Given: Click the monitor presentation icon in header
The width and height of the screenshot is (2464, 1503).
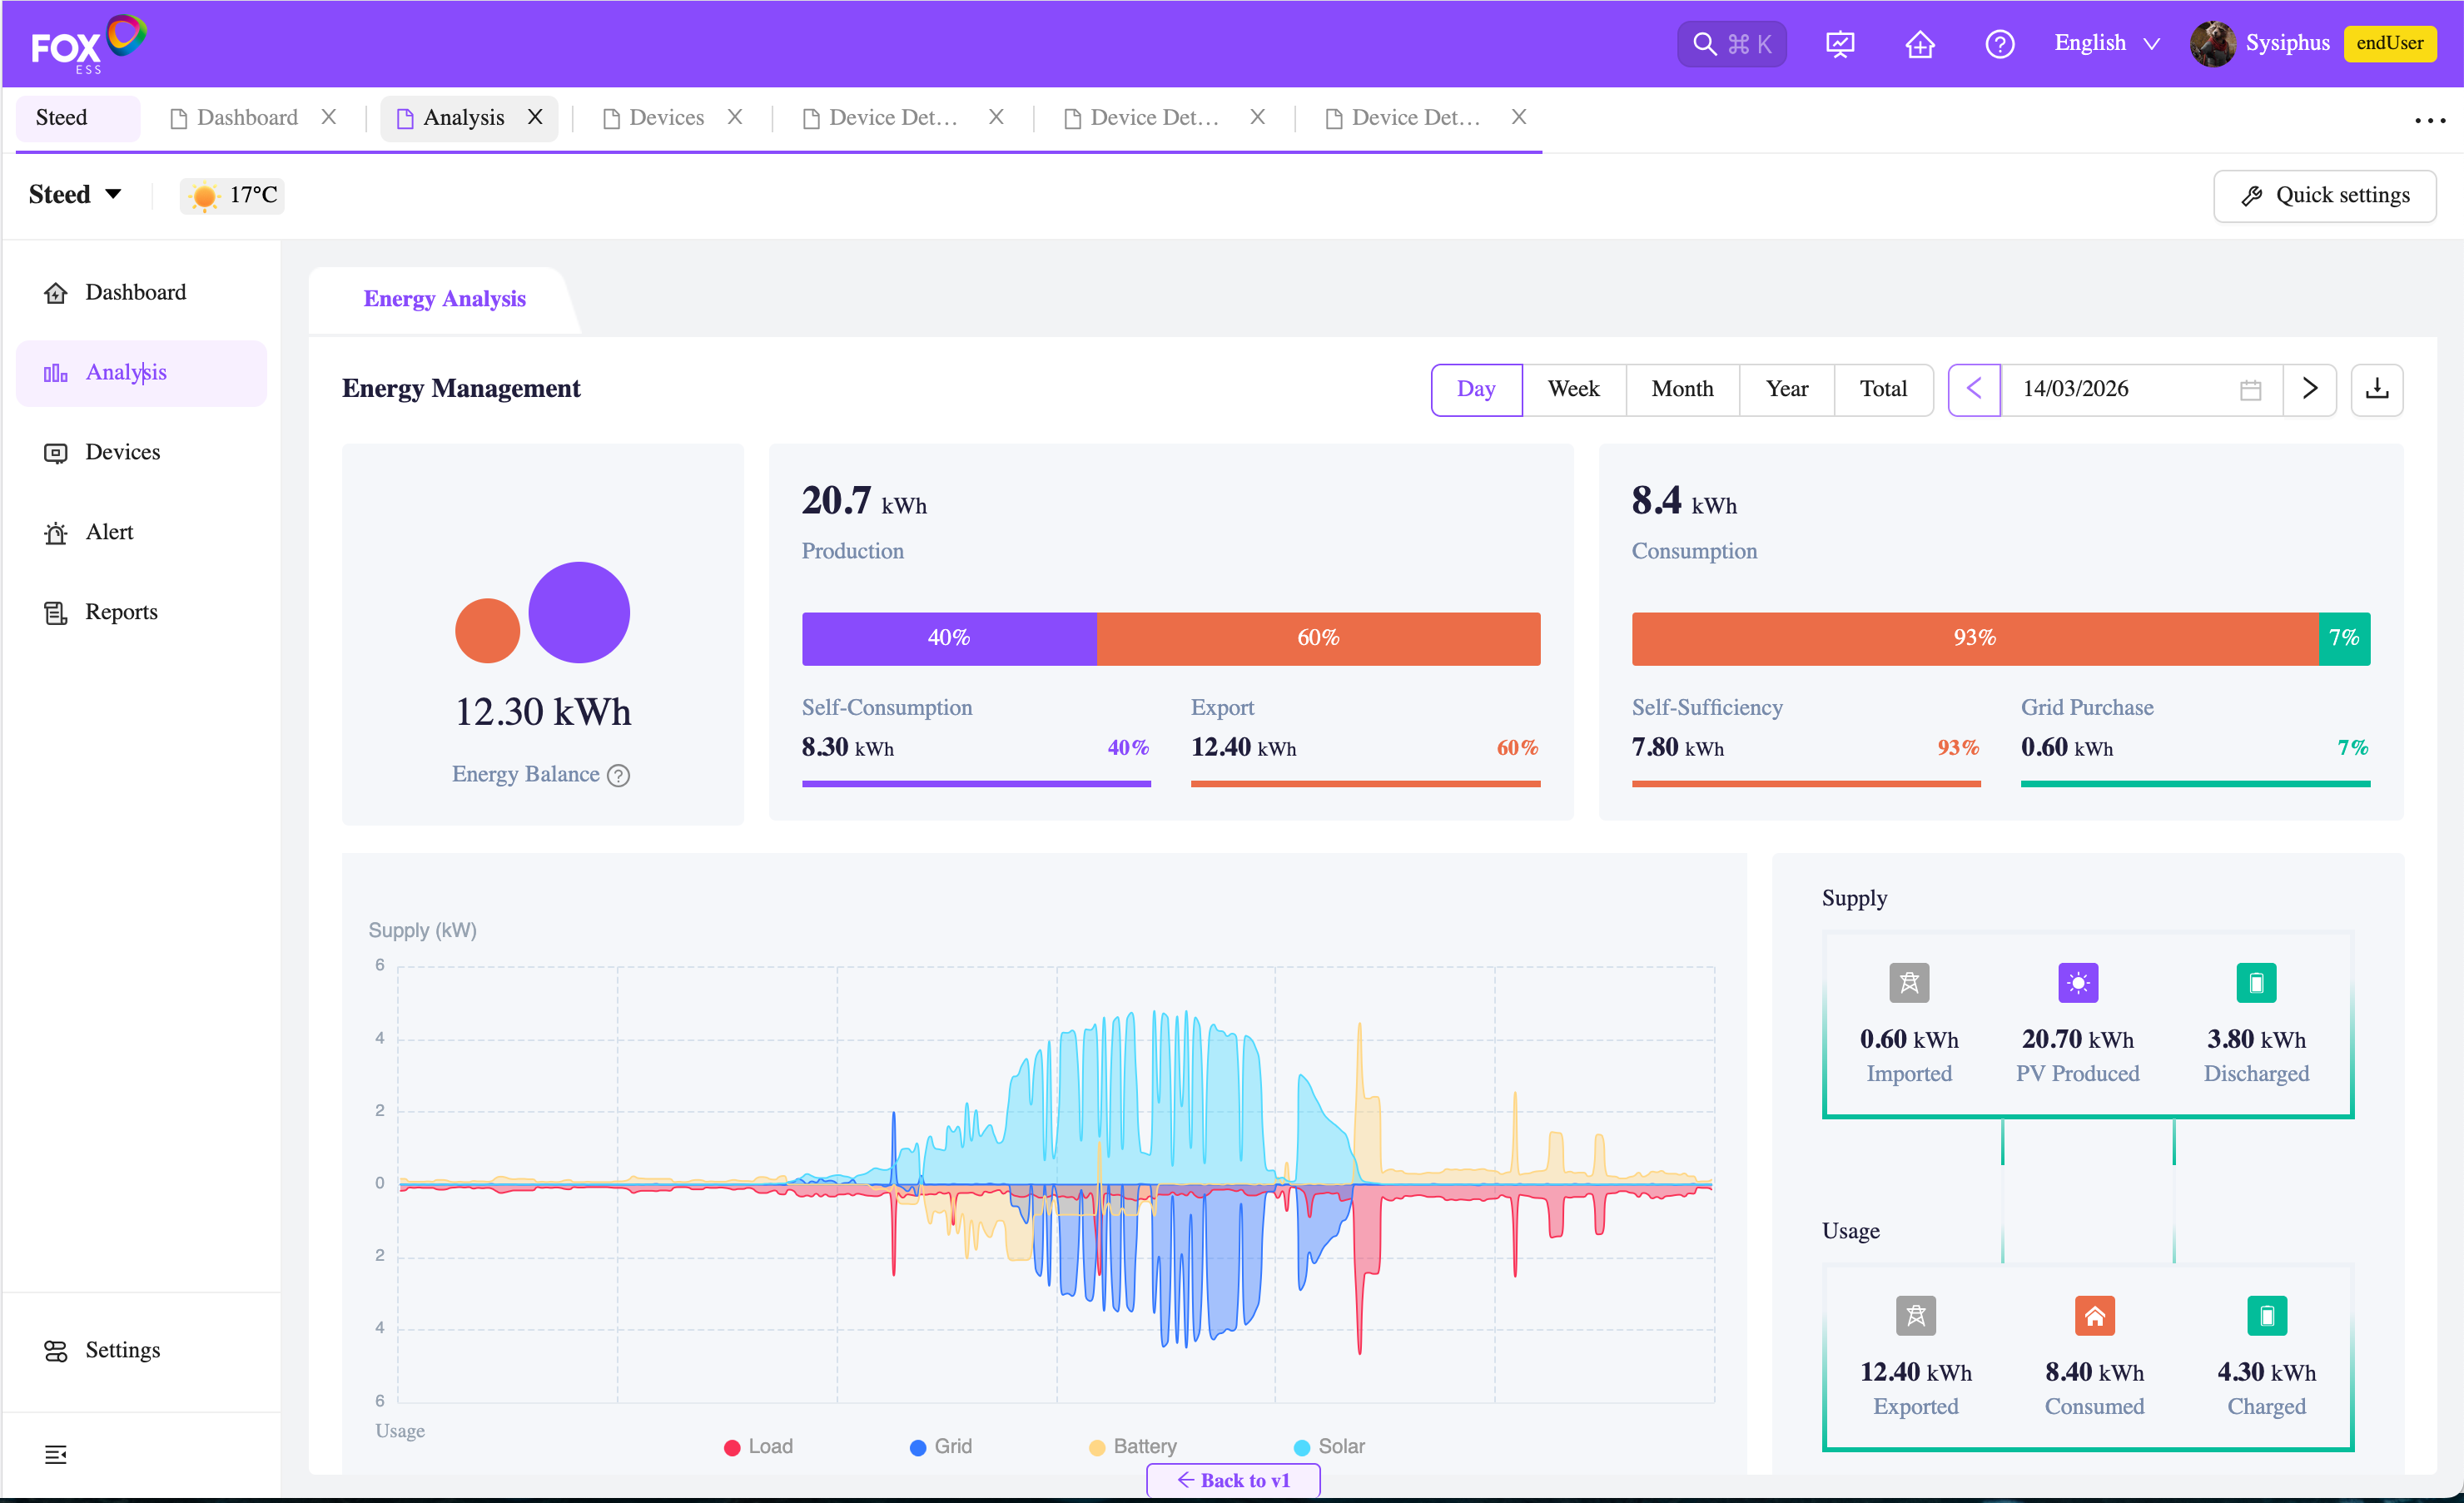Looking at the screenshot, I should click(1839, 44).
